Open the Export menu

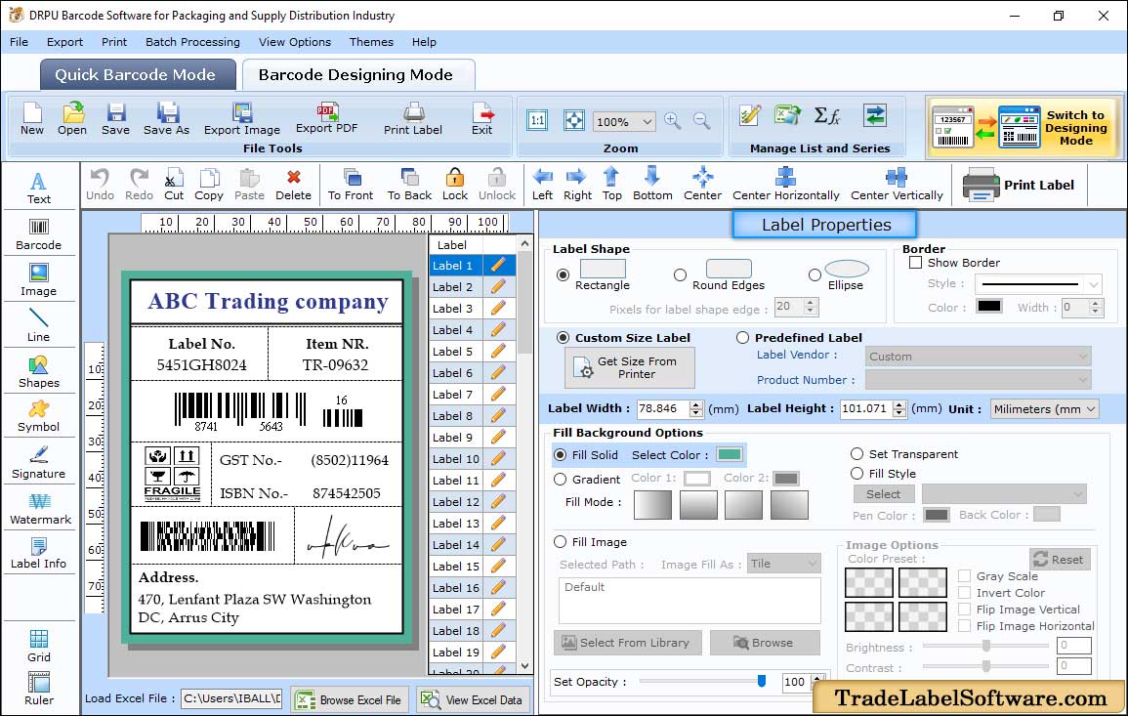pyautogui.click(x=64, y=42)
